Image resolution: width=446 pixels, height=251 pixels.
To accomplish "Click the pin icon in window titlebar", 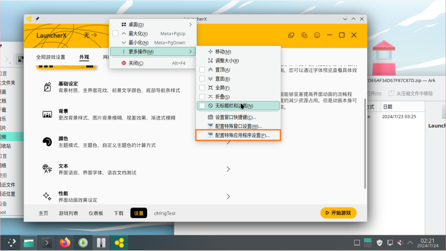I will pyautogui.click(x=37, y=19).
